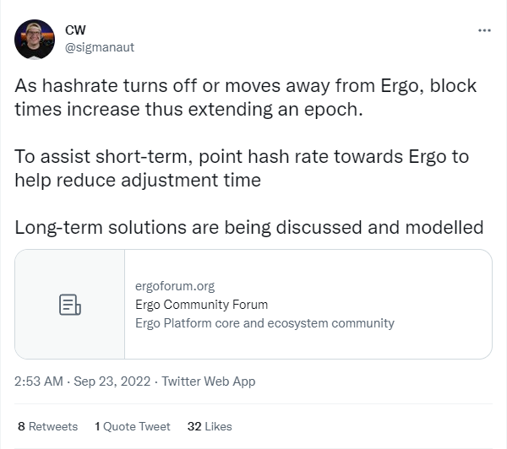Image resolution: width=507 pixels, height=449 pixels.
Task: Click the tweet line about hashrate turning off
Action: (245, 86)
